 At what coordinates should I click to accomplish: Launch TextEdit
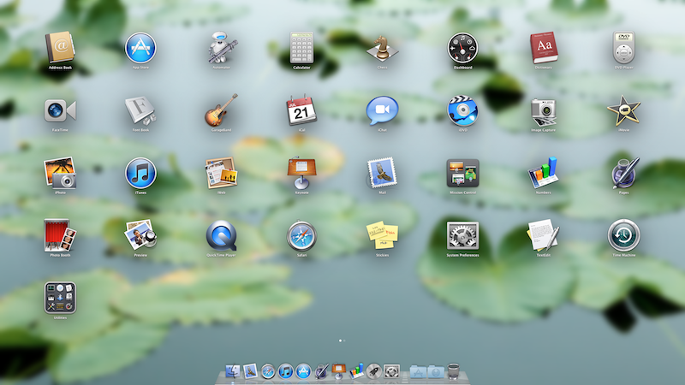[544, 236]
